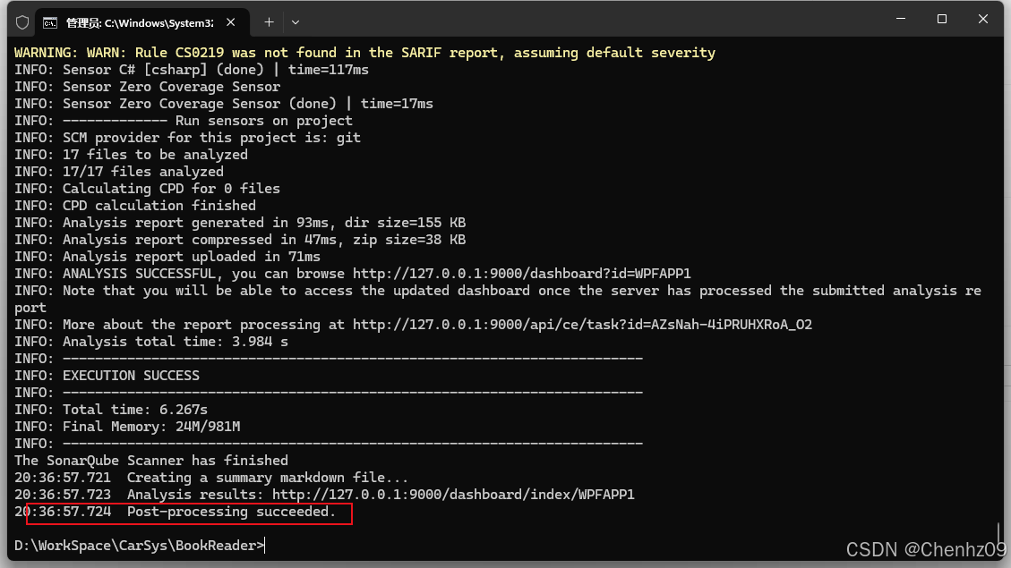Click '17 files to be analyzed' line
Image resolution: width=1011 pixels, height=568 pixels.
tap(131, 155)
